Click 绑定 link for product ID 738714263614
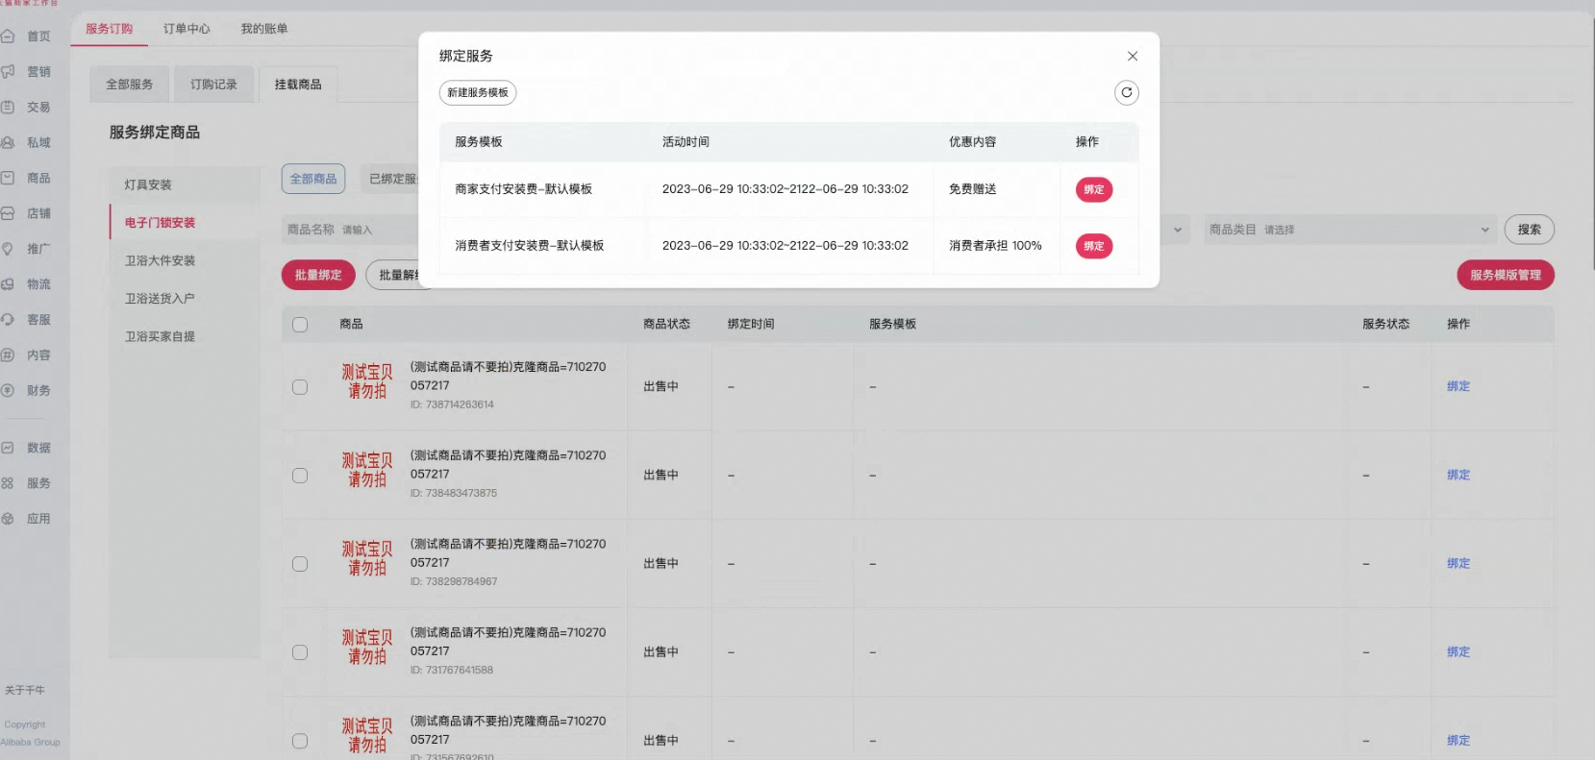This screenshot has height=760, width=1595. (x=1458, y=386)
